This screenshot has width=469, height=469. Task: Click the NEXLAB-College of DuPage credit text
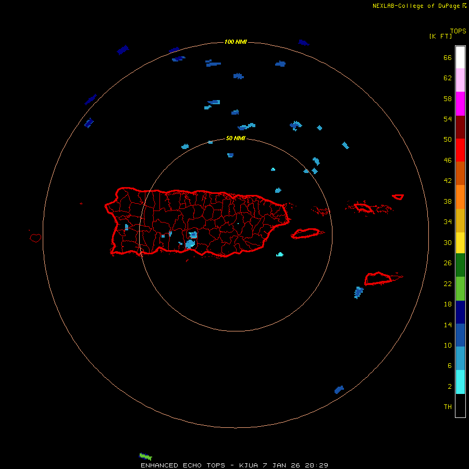click(x=416, y=6)
